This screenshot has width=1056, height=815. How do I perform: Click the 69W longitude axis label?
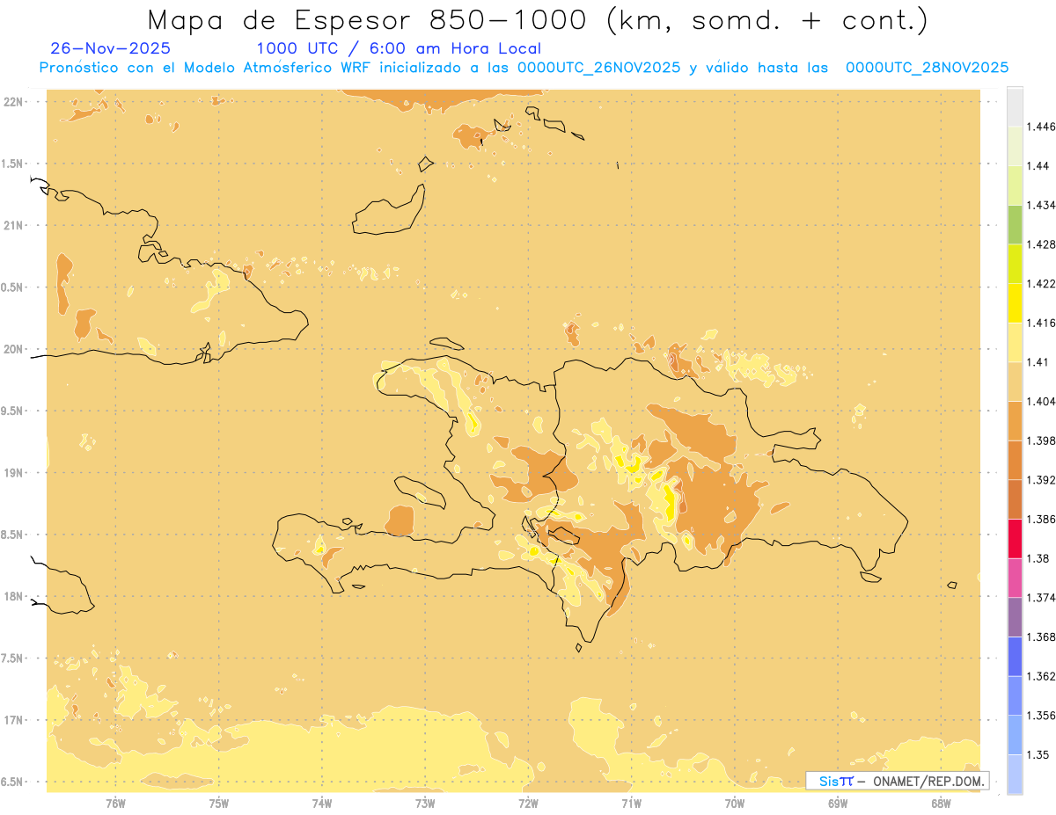838,803
